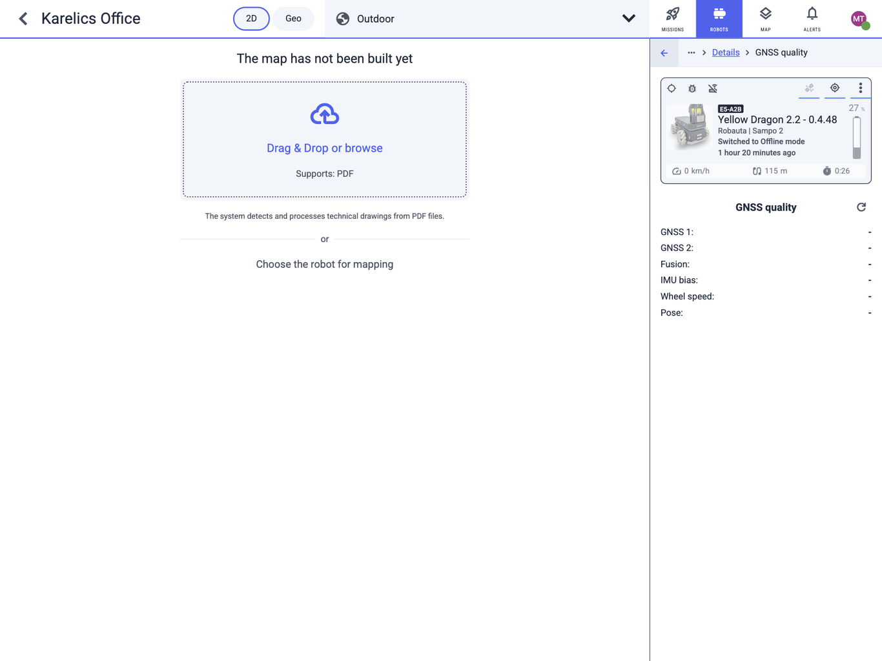Click the stopwatch 0:26 icon

[826, 171]
